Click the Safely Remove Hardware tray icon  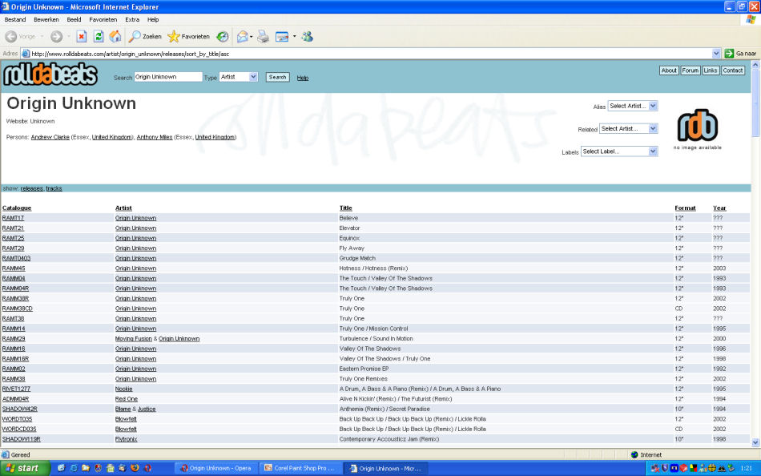coord(731,468)
